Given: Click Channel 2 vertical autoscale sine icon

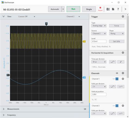Looking at the screenshot, I should pos(113,113).
